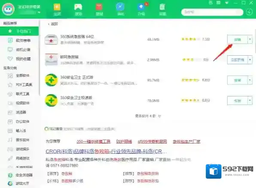Click the 聊天工具 category icon
256x188 pixels.
click(10, 94)
